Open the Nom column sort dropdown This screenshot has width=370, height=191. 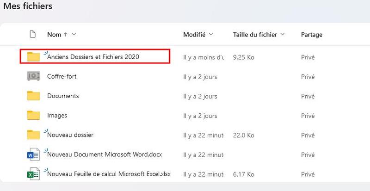[x=74, y=34]
